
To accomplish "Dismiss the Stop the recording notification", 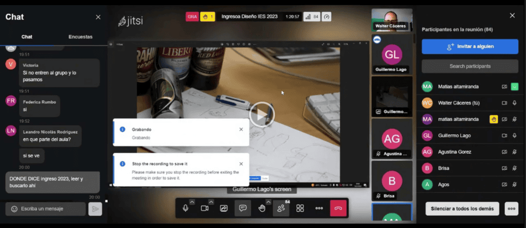I will (x=241, y=164).
